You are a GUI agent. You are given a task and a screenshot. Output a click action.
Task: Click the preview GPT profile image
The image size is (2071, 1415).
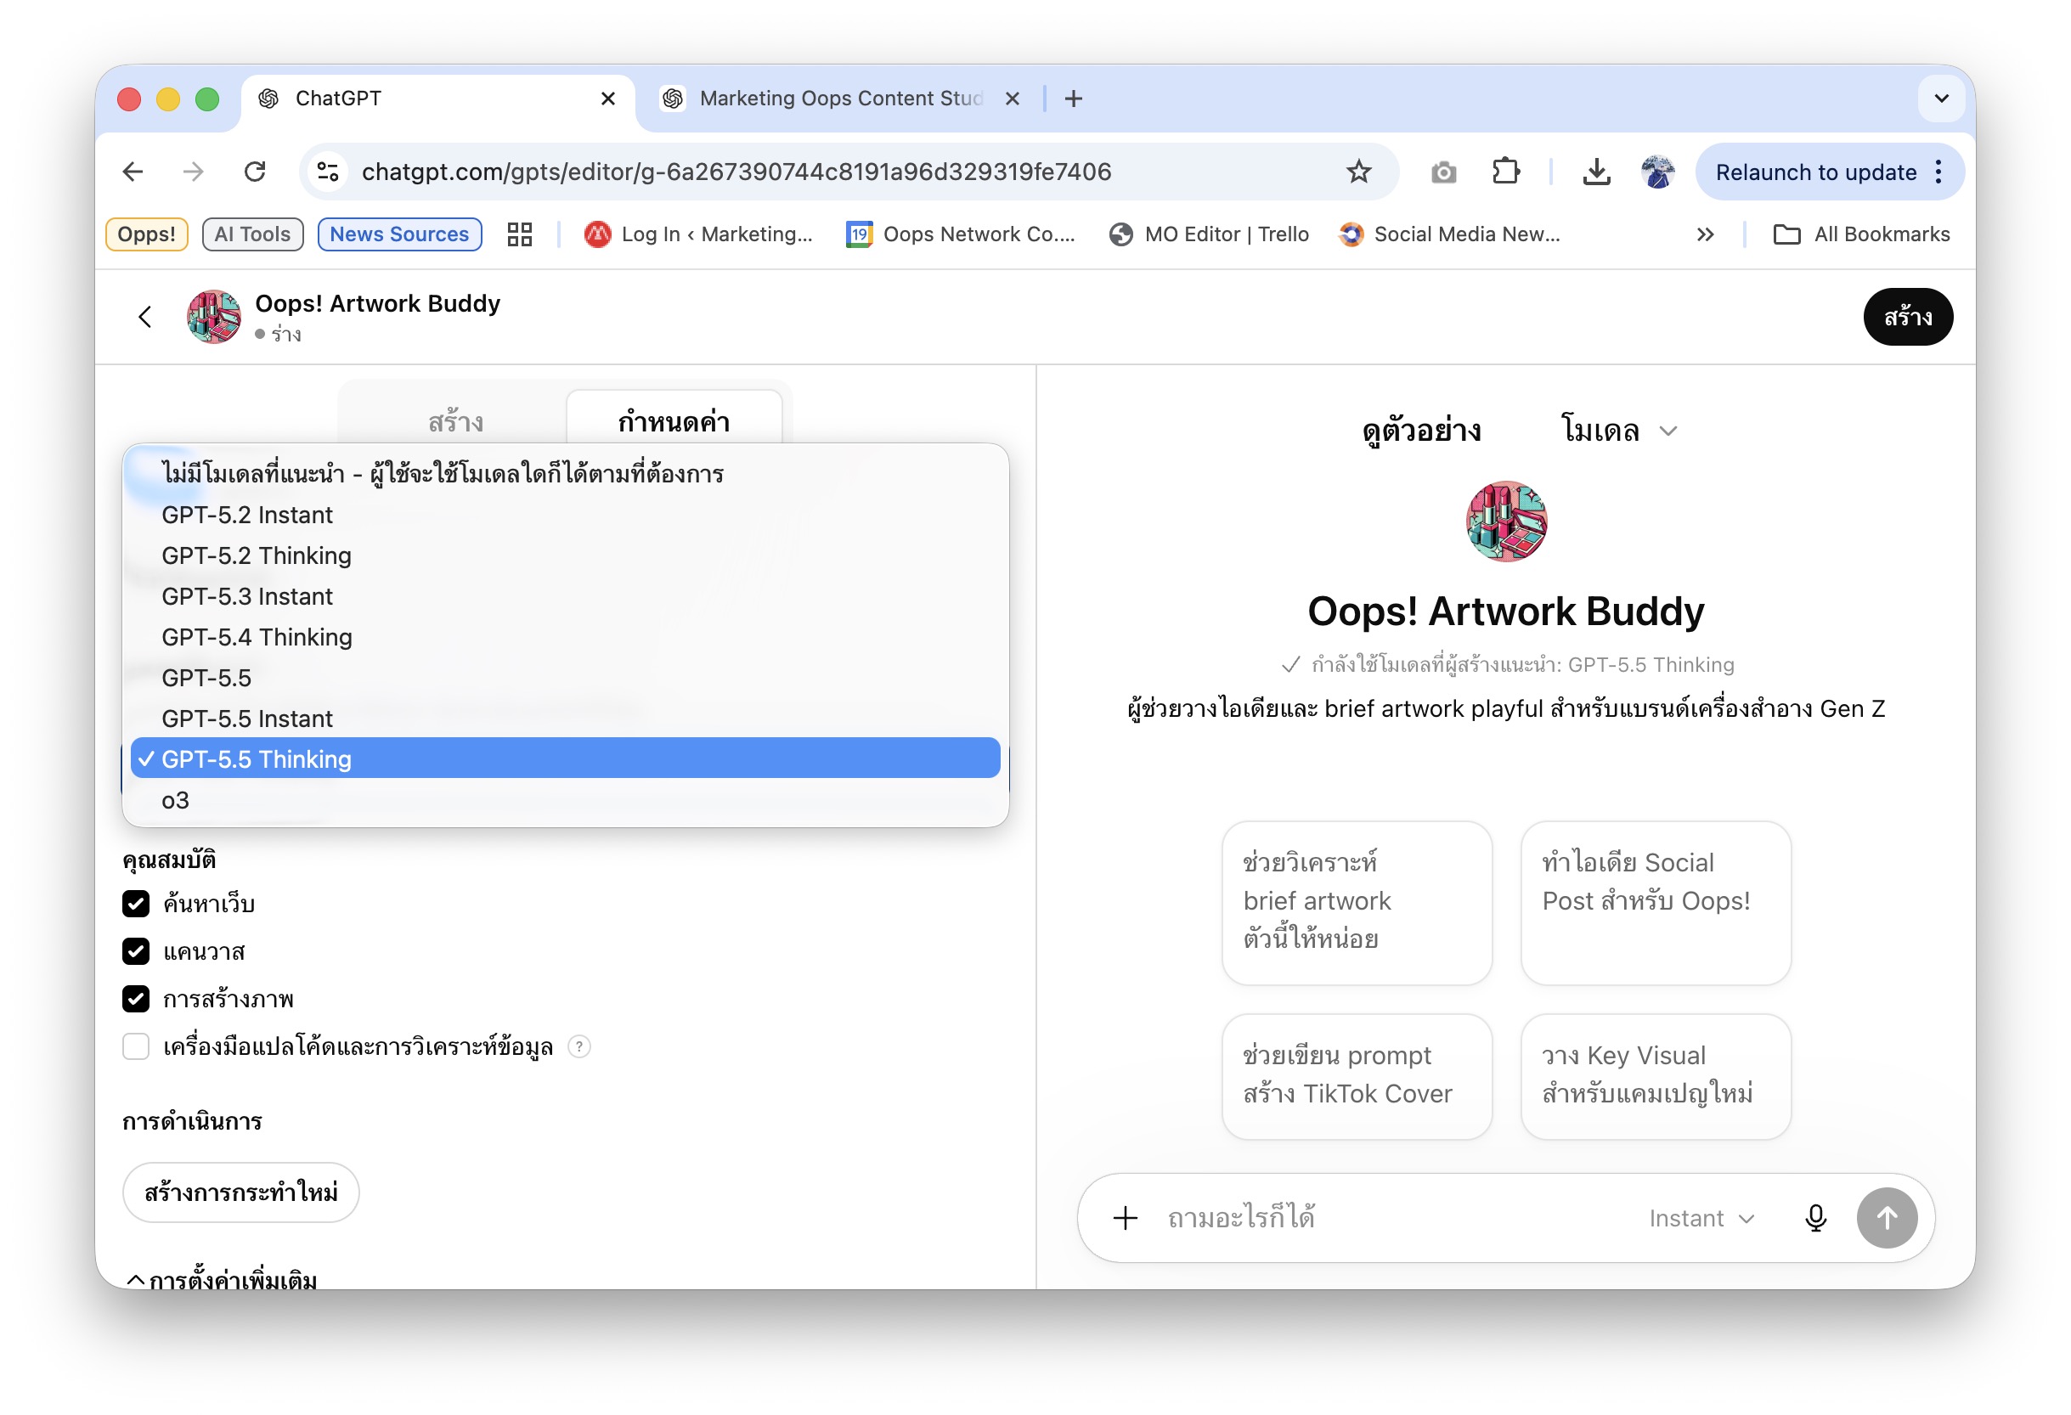tap(1507, 521)
